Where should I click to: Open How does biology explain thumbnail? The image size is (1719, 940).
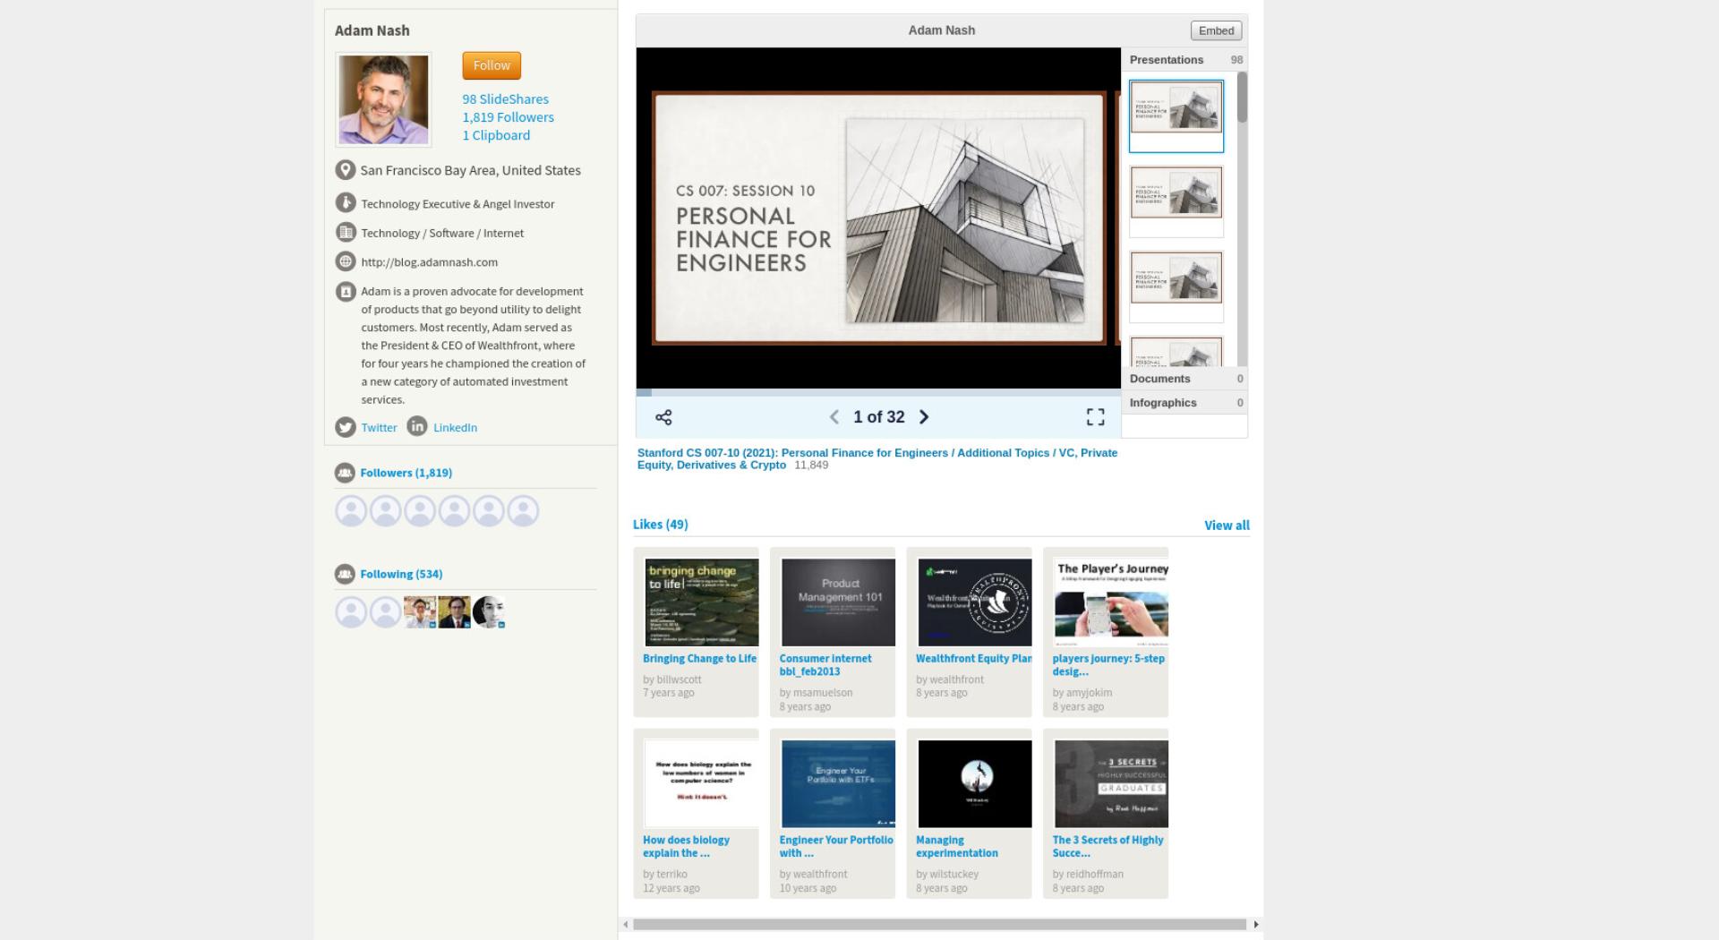(x=702, y=784)
